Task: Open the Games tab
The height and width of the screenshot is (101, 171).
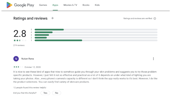Action: click(43, 5)
